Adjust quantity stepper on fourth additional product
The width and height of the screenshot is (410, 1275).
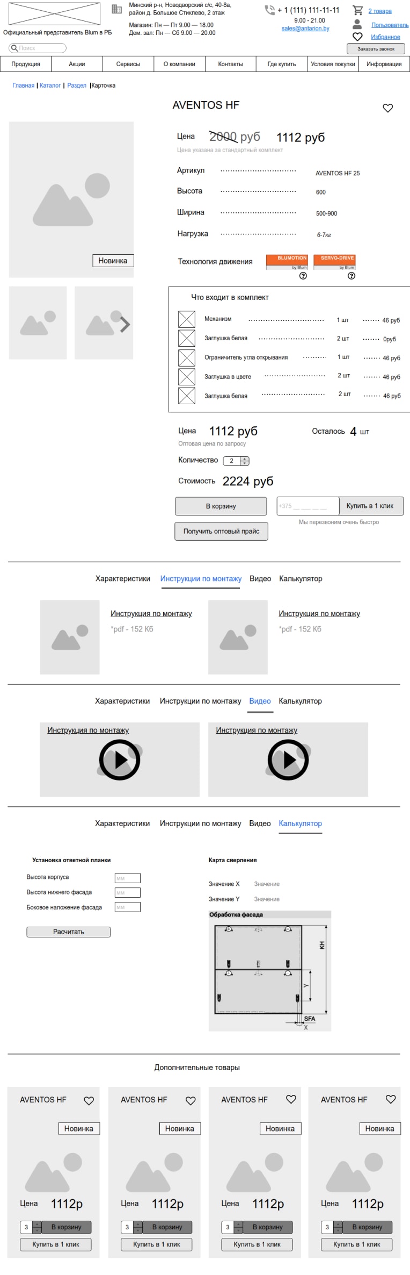pos(338,1227)
